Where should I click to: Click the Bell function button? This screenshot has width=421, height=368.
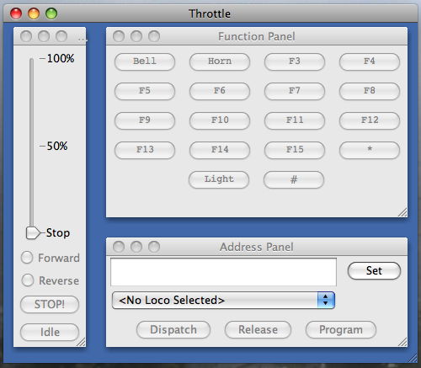tap(145, 61)
